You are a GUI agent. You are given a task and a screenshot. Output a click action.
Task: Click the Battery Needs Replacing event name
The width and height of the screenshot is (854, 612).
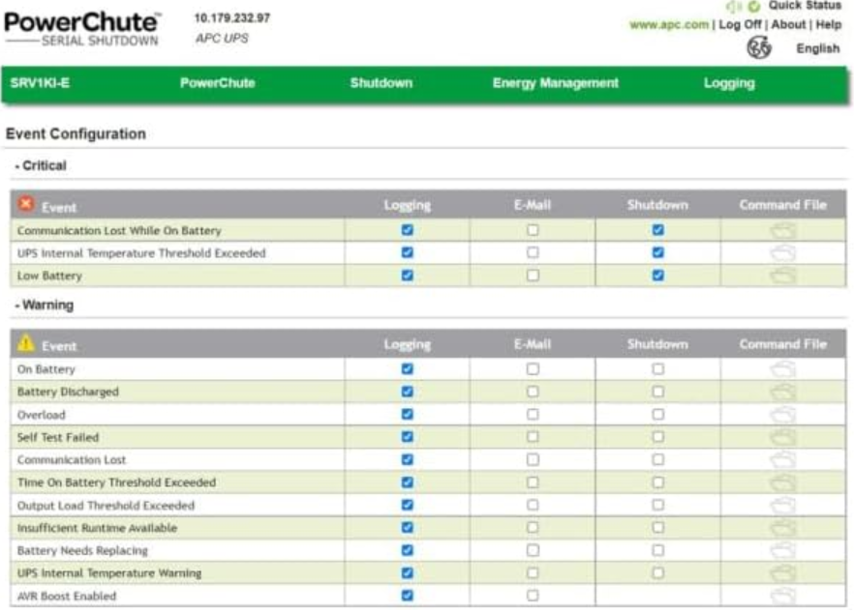point(82,550)
